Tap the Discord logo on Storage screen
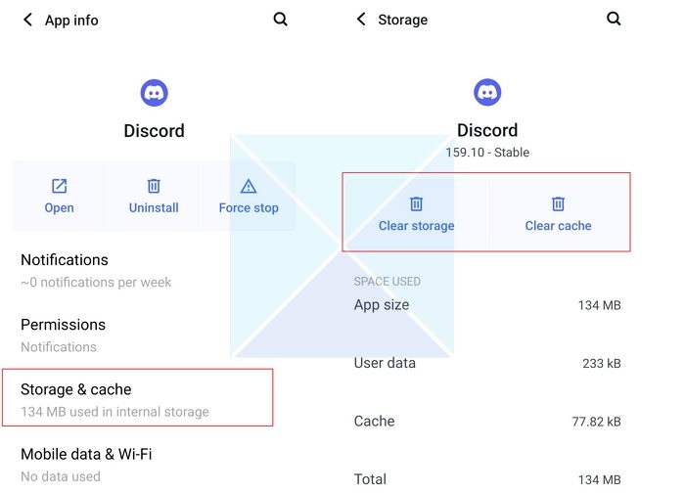The width and height of the screenshot is (685, 493). coord(487,92)
